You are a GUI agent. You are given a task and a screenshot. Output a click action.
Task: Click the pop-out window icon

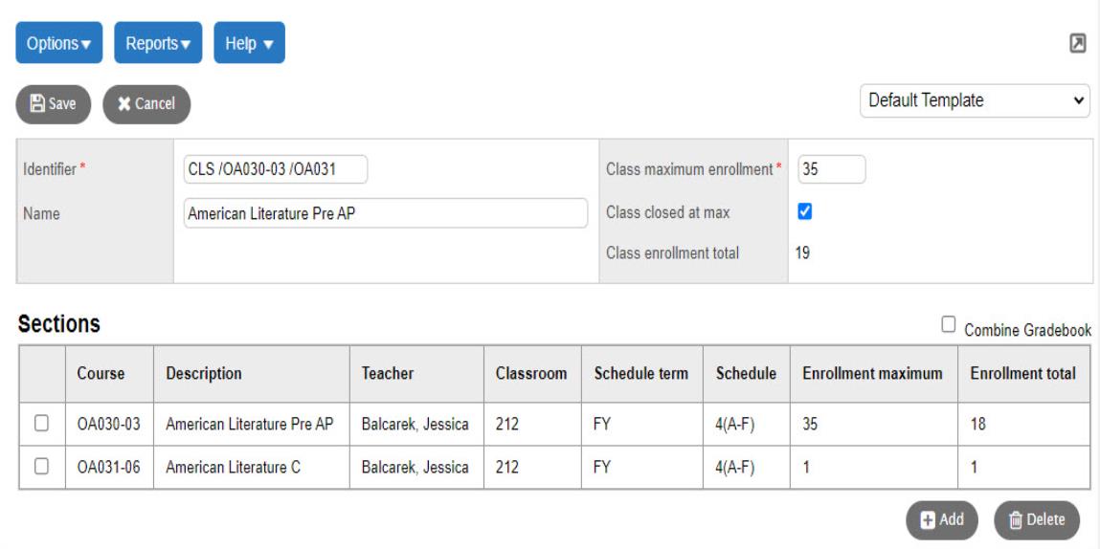pos(1078,42)
